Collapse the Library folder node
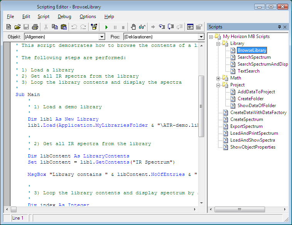Viewport: 292px width, 225px height. (218, 43)
